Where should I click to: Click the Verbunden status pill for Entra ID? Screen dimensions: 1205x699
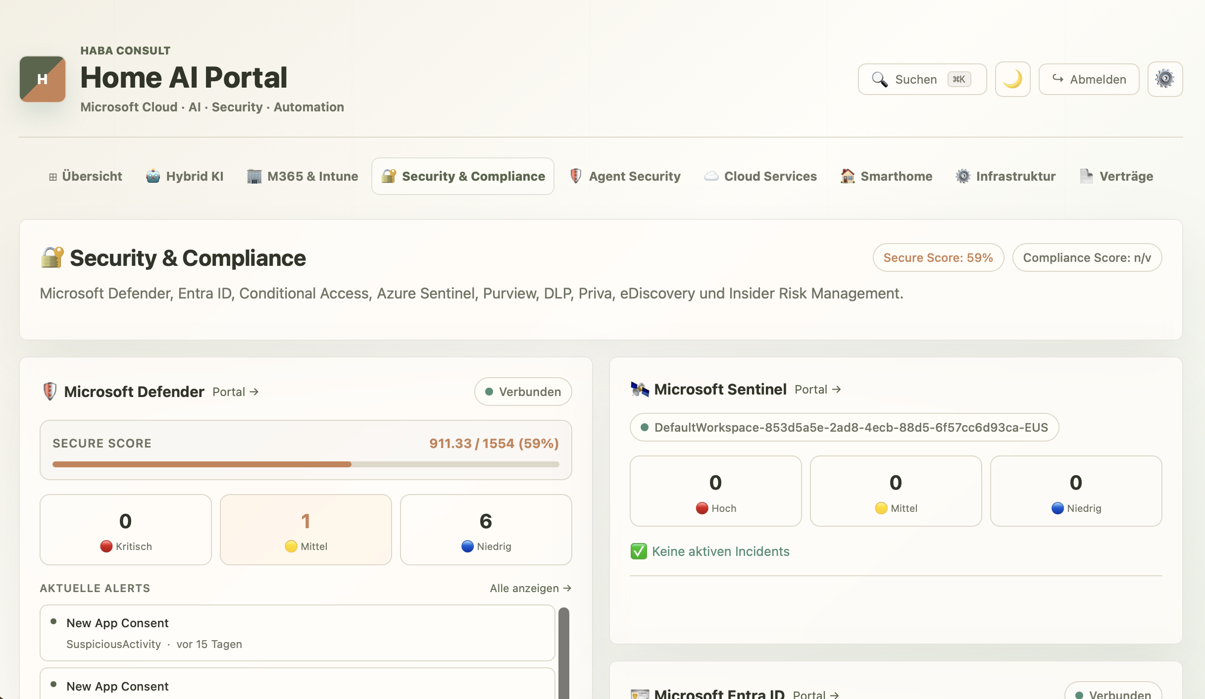(1113, 691)
